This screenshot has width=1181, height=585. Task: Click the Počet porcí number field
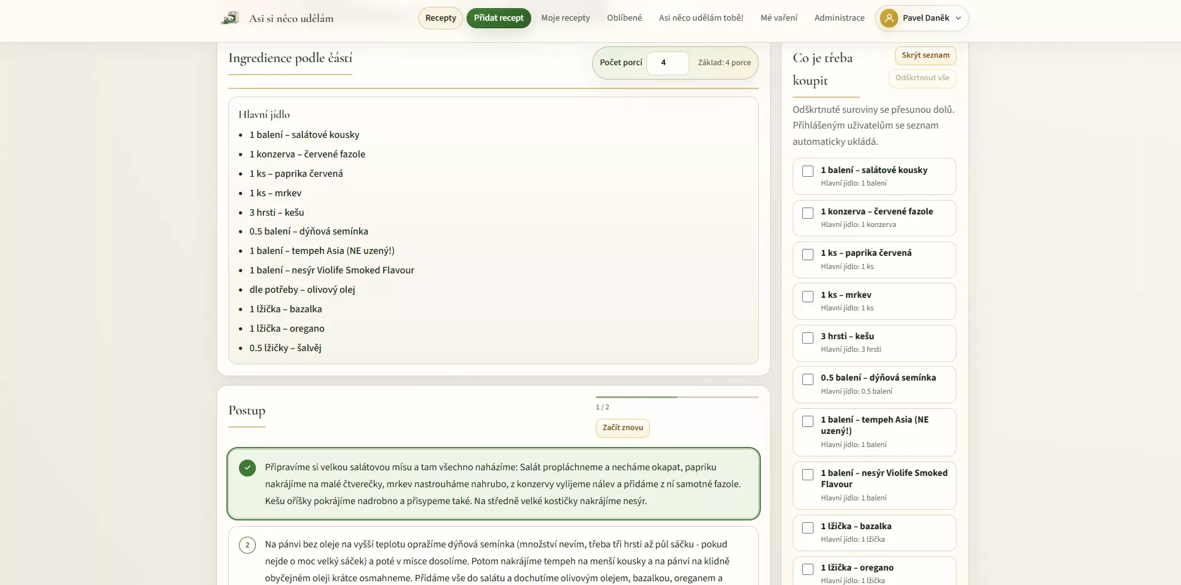point(668,63)
